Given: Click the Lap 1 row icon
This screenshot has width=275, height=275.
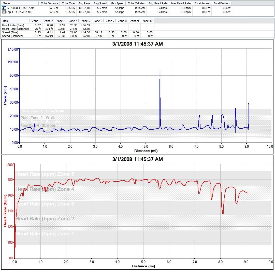Looking at the screenshot, I should (4, 12).
